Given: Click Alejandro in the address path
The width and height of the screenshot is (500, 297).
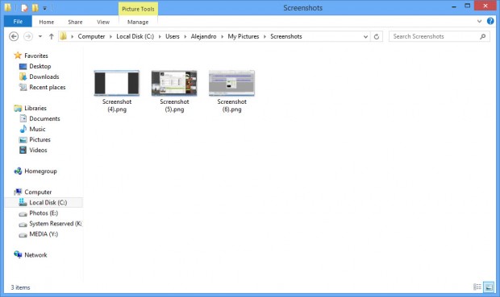Looking at the screenshot, I should pyautogui.click(x=203, y=36).
